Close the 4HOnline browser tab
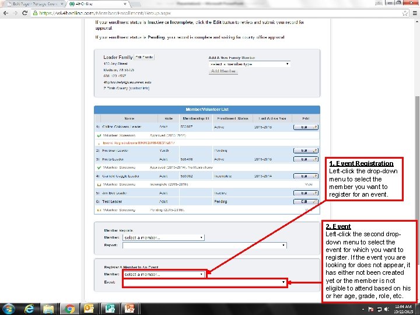Viewport: 420px width, 315px height. click(125, 4)
